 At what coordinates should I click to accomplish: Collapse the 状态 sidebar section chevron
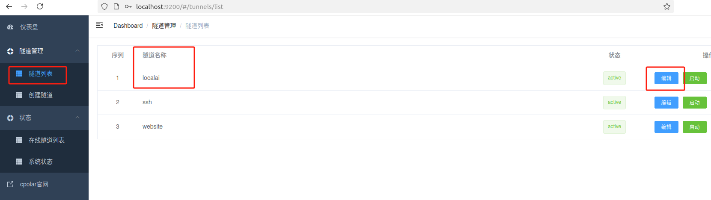click(77, 118)
